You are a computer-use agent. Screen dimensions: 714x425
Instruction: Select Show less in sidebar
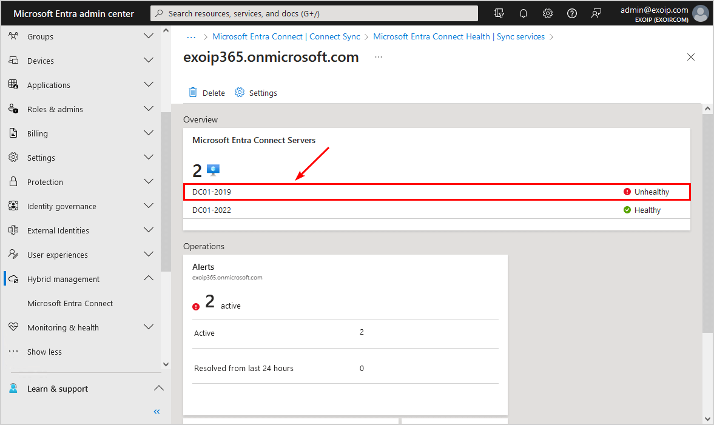[x=44, y=352]
